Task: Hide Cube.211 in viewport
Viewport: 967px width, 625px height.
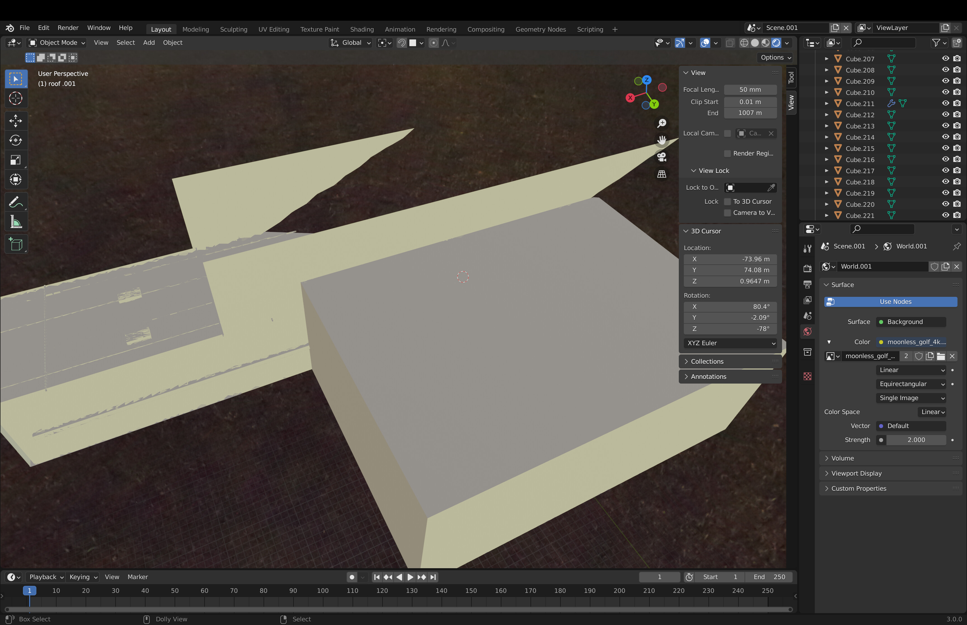Action: click(945, 104)
